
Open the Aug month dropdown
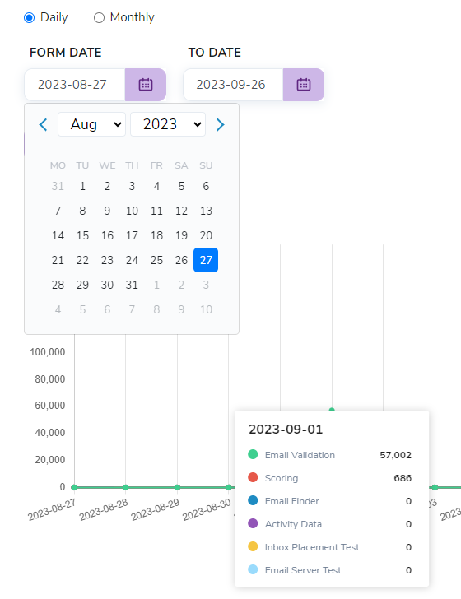pyautogui.click(x=91, y=124)
